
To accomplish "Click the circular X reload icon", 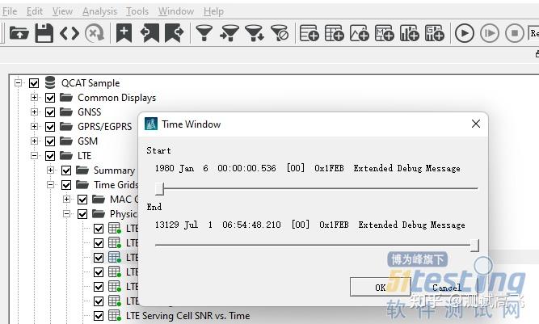I will click(95, 33).
